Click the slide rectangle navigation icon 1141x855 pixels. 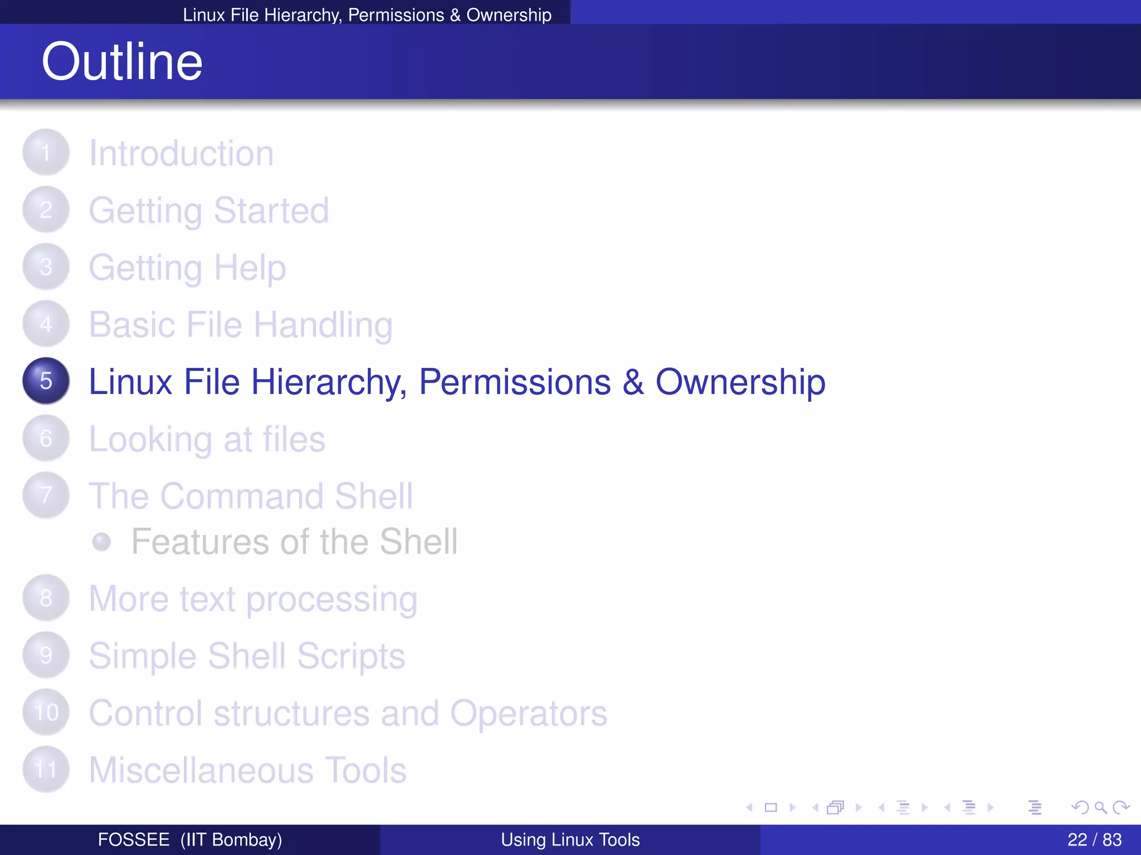pos(771,807)
